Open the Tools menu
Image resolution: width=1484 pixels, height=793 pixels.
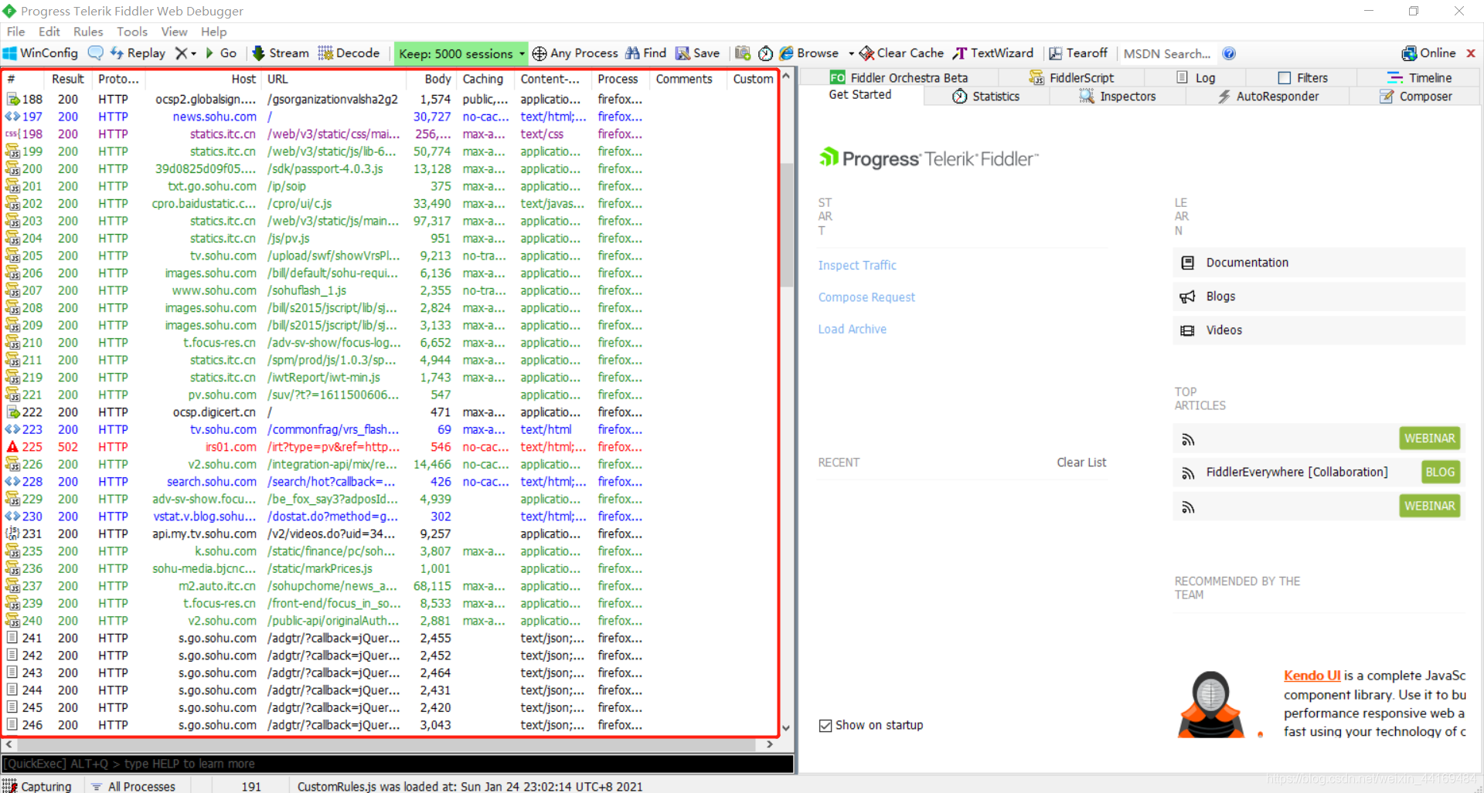(132, 32)
